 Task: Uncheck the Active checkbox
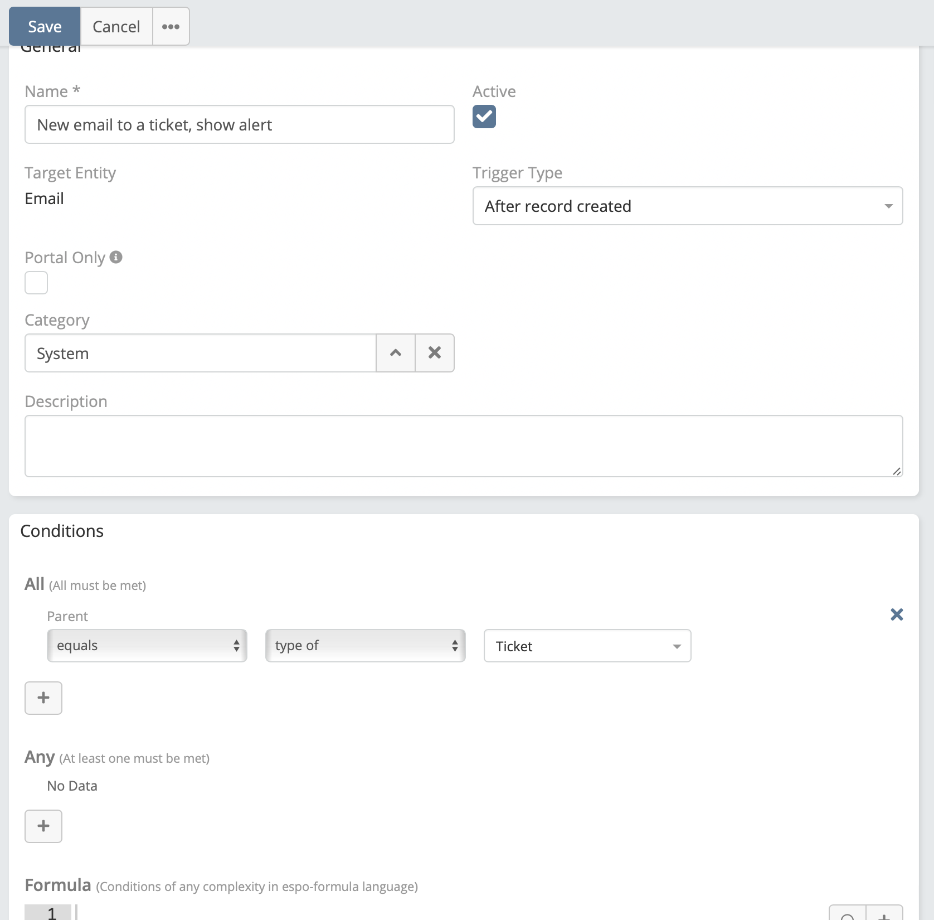pos(484,117)
